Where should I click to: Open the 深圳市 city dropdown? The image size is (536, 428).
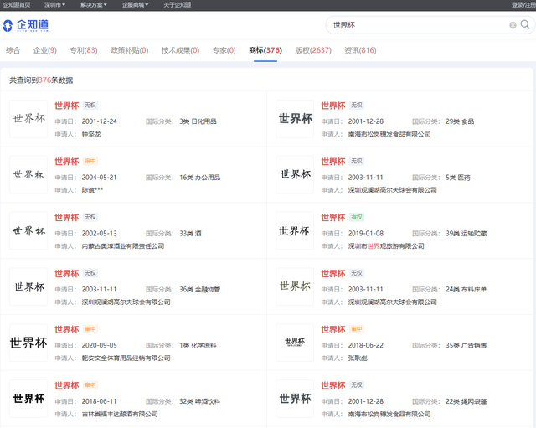click(x=54, y=5)
